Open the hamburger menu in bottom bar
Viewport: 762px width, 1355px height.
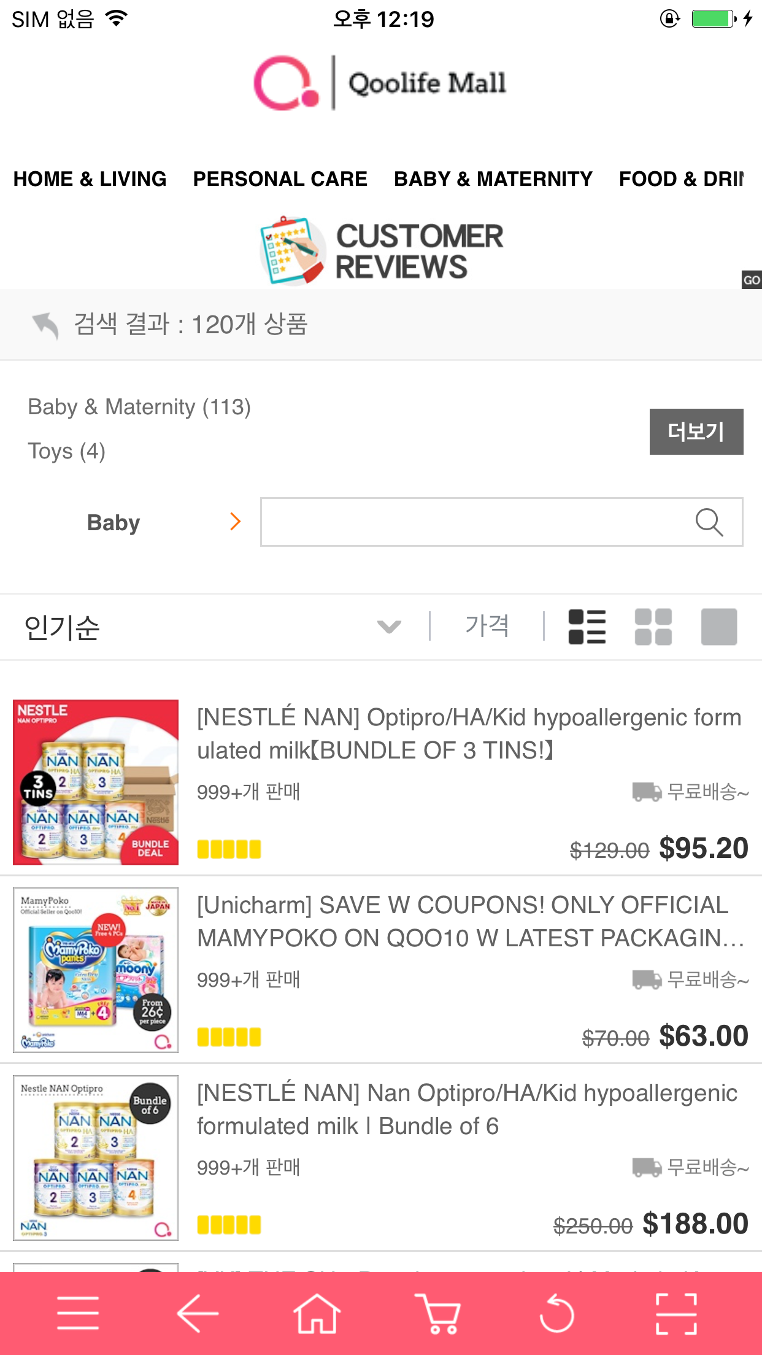78,1313
